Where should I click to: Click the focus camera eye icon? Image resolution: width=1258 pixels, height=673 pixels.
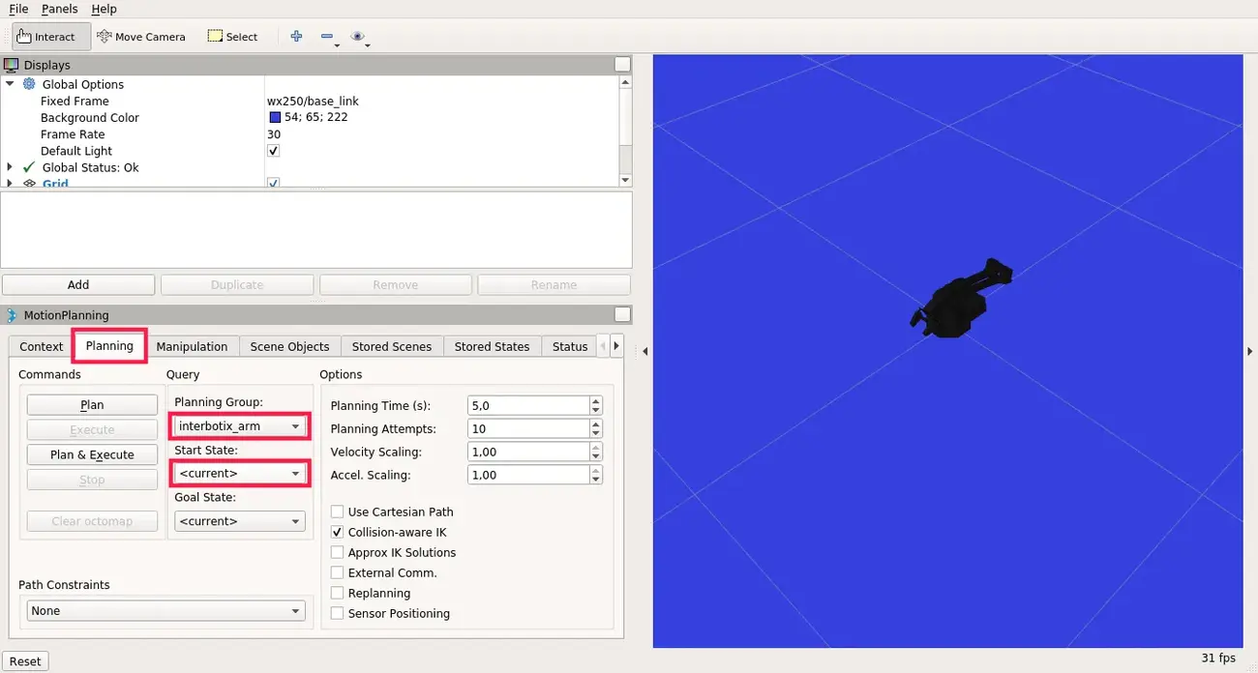click(358, 36)
